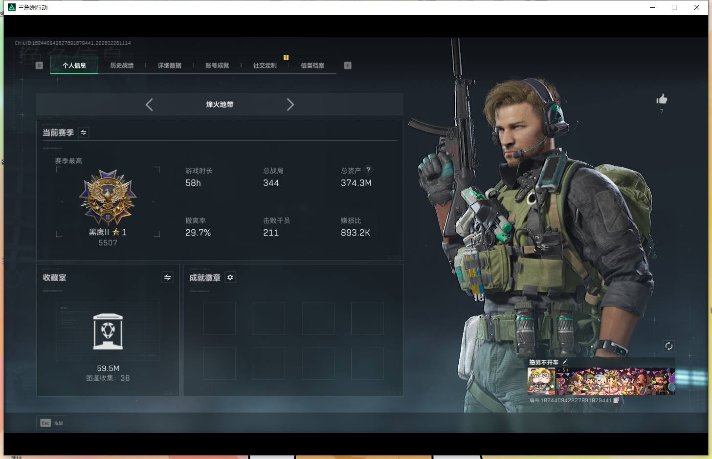The height and width of the screenshot is (459, 712).
Task: Click the 总战局 value 344
Action: (271, 183)
